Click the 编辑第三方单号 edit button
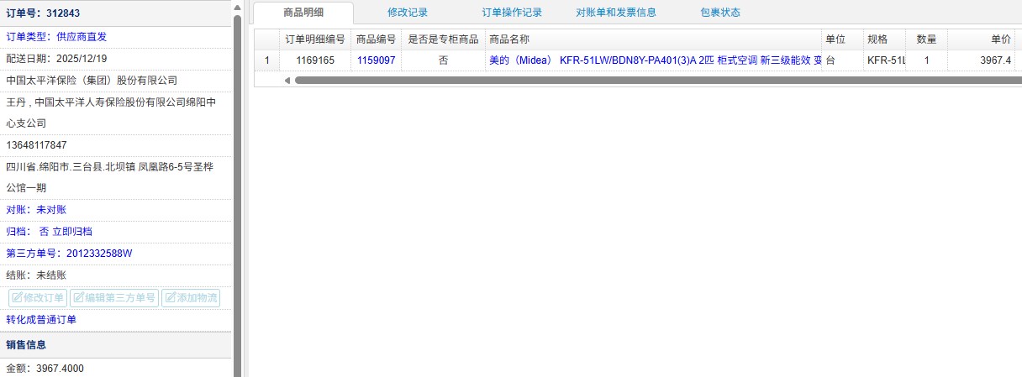 [113, 297]
